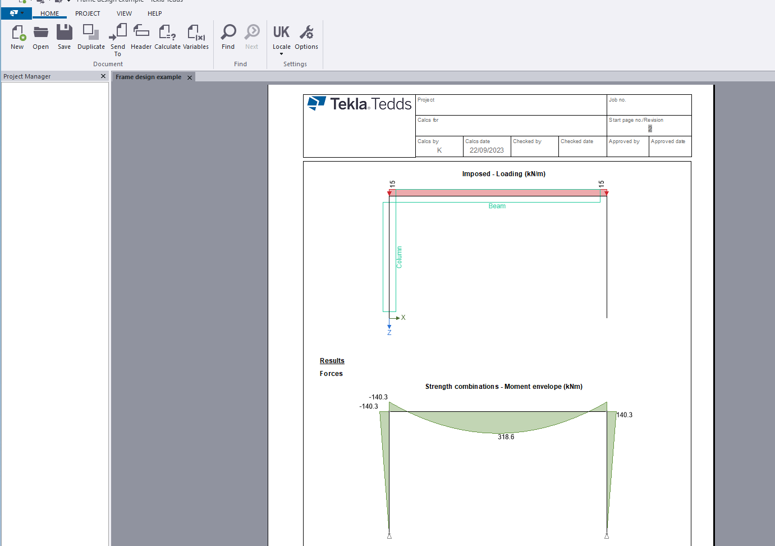Click the Column label in the diagram
The width and height of the screenshot is (775, 546).
coord(399,257)
